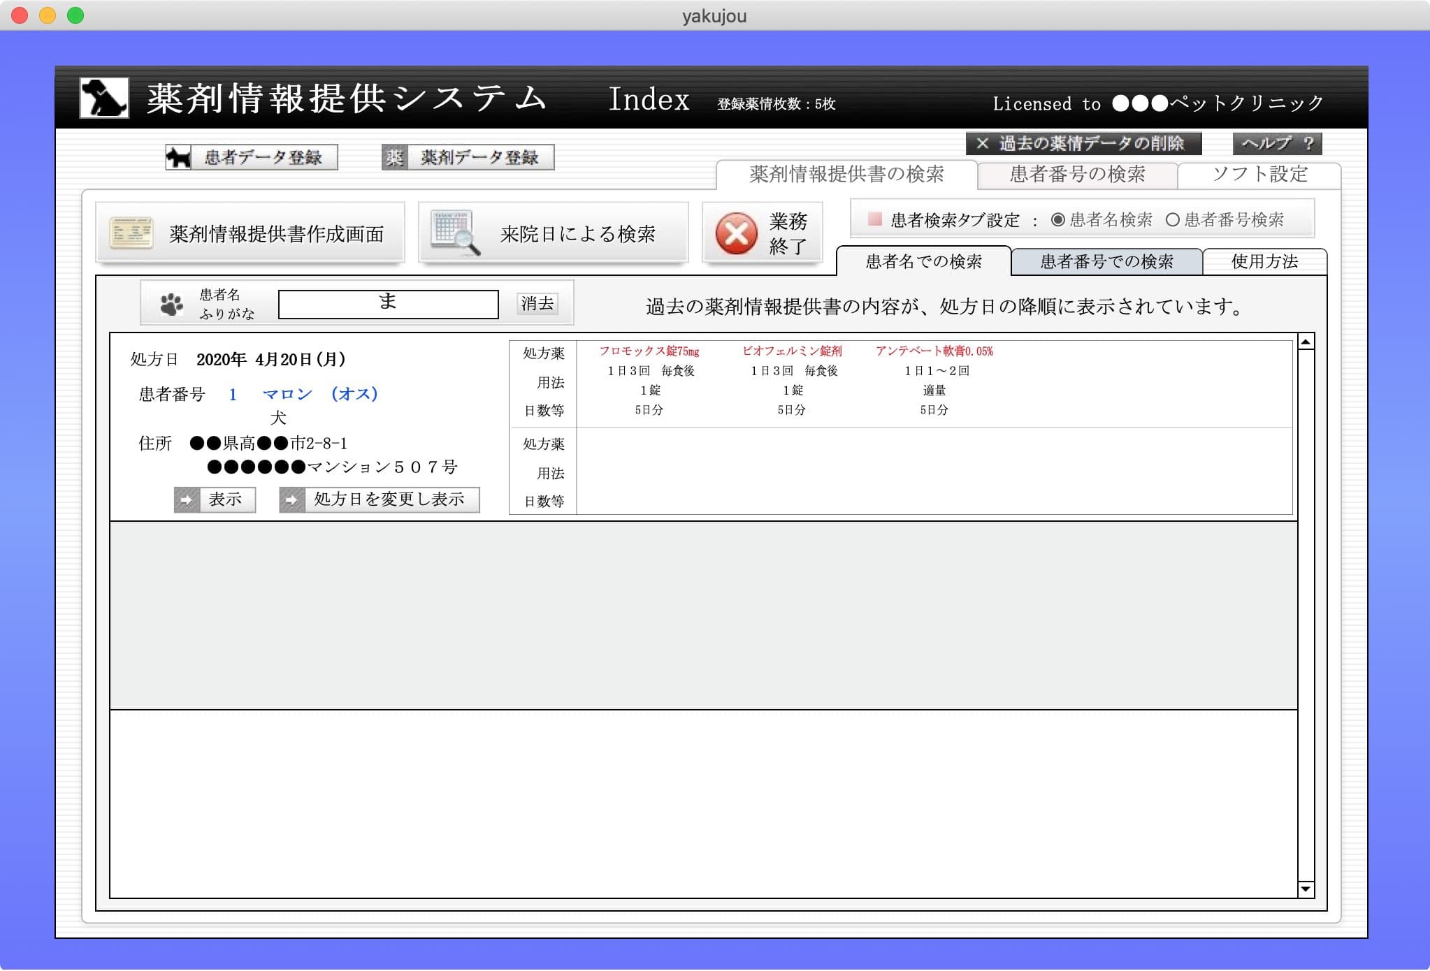Click the paw print icon beside 患者名
Image resolution: width=1430 pixels, height=971 pixels.
click(x=171, y=304)
